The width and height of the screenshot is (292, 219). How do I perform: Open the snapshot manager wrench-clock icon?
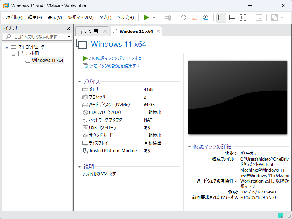coord(205,18)
